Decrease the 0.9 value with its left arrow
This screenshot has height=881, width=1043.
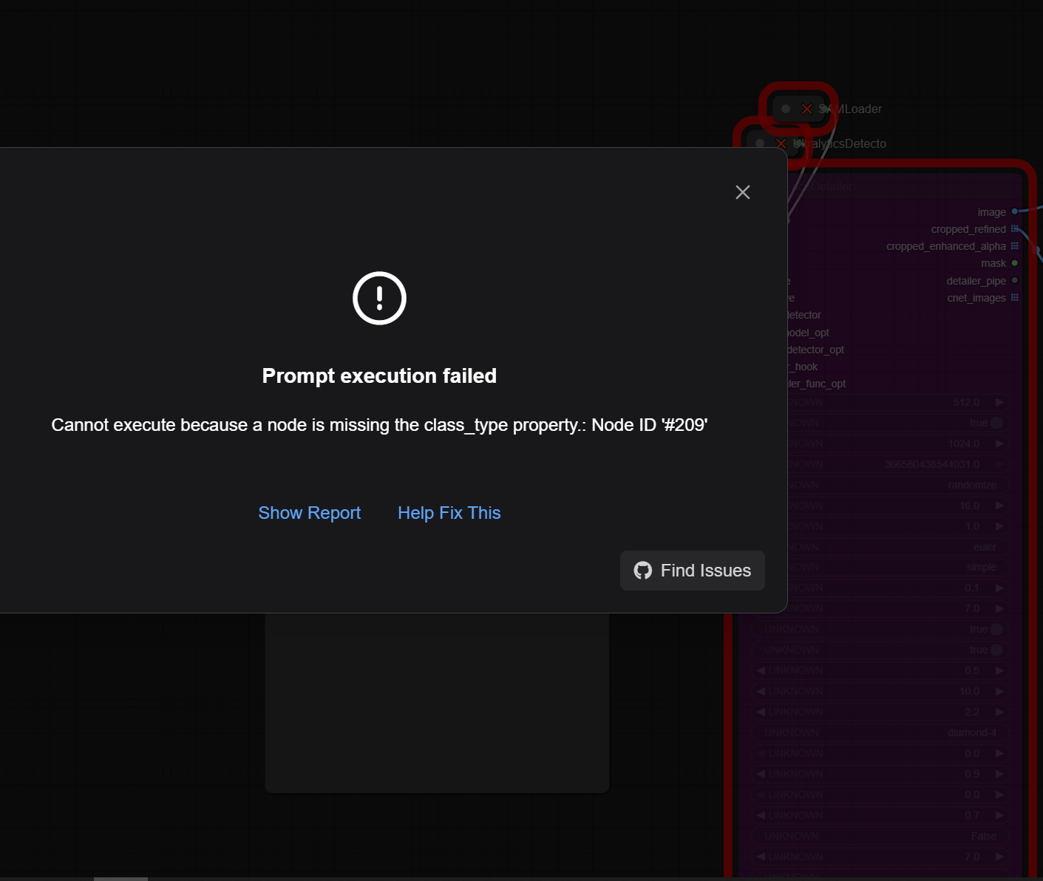[761, 775]
